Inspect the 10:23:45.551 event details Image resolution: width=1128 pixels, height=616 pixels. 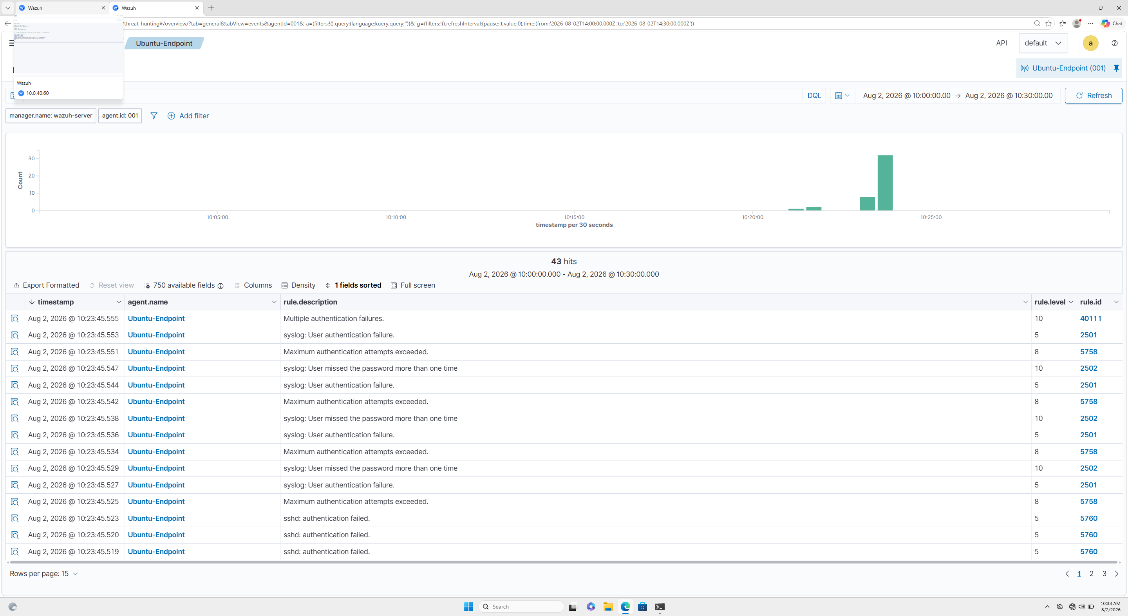coord(15,352)
